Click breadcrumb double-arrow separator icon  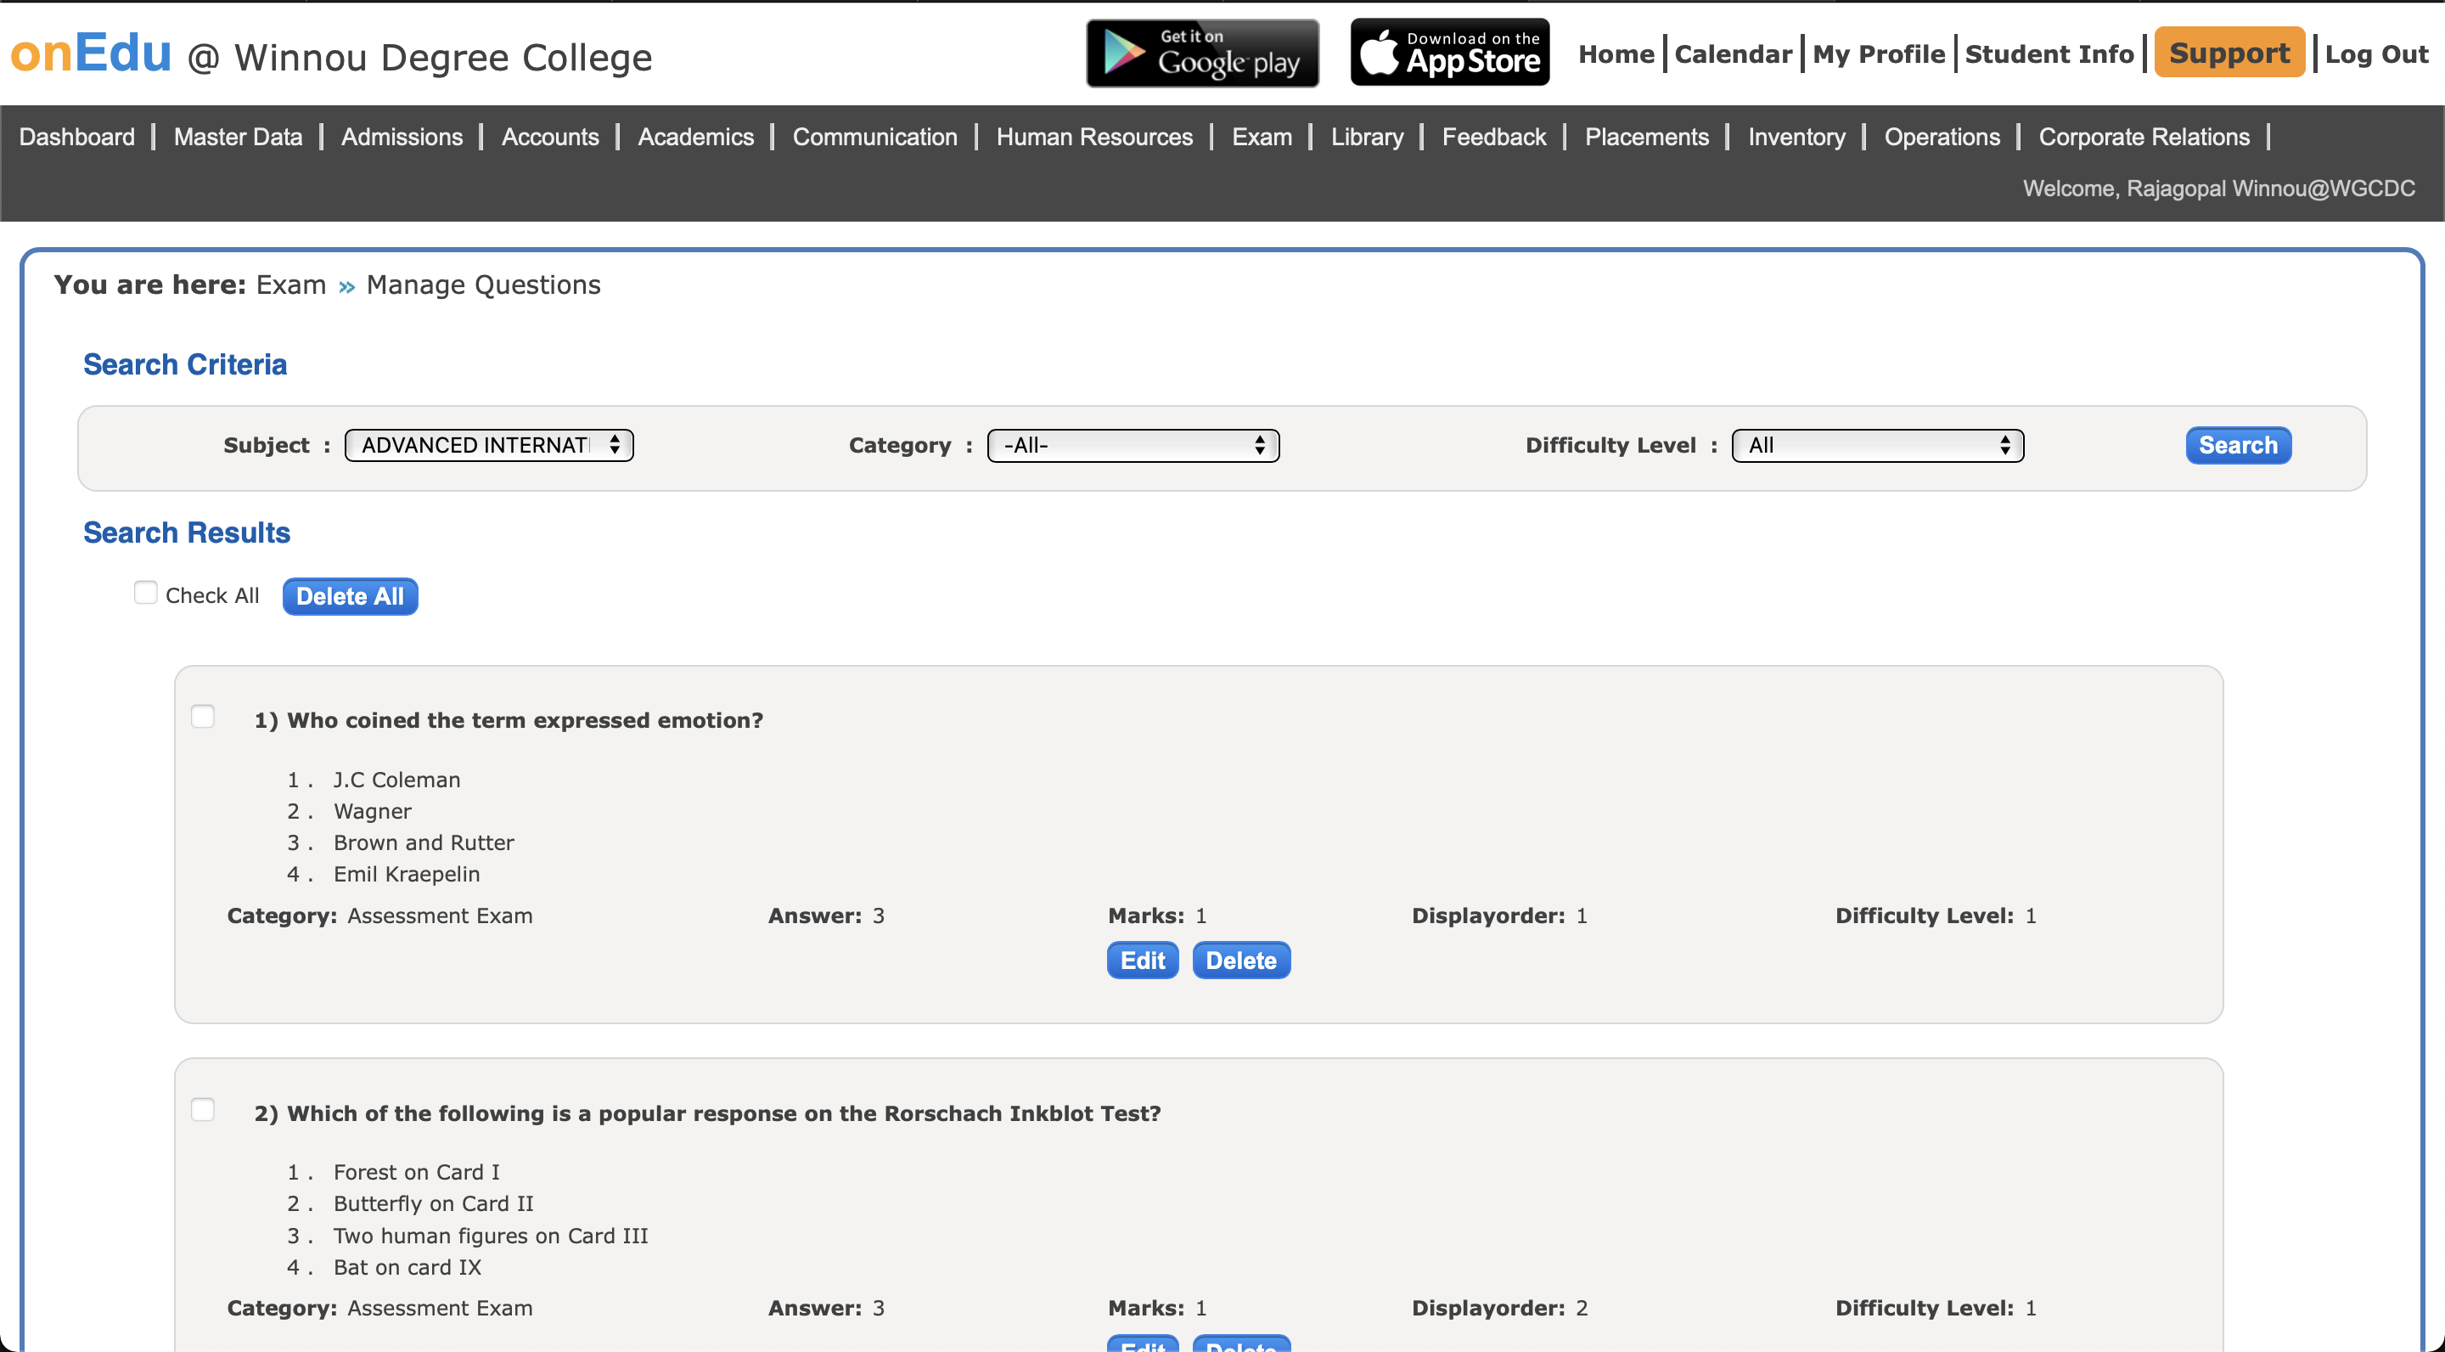click(x=346, y=287)
